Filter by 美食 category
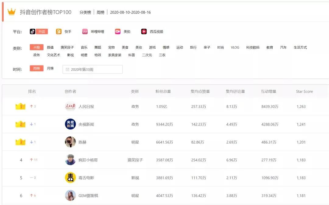 [x=125, y=48]
